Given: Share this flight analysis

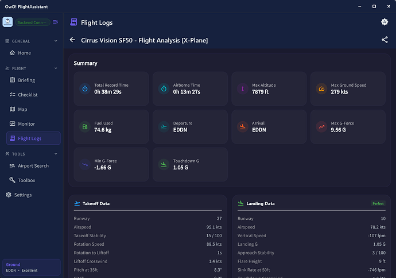Looking at the screenshot, I should pos(385,40).
